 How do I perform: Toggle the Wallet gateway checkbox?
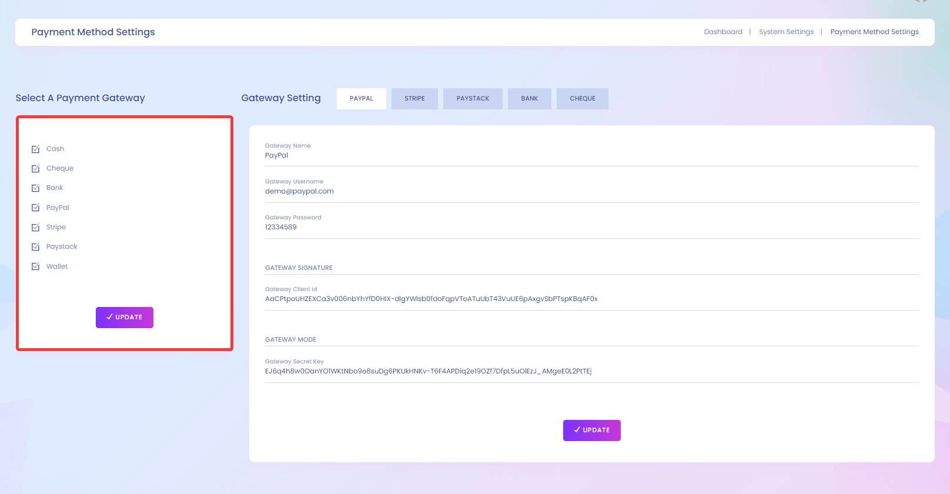[35, 266]
